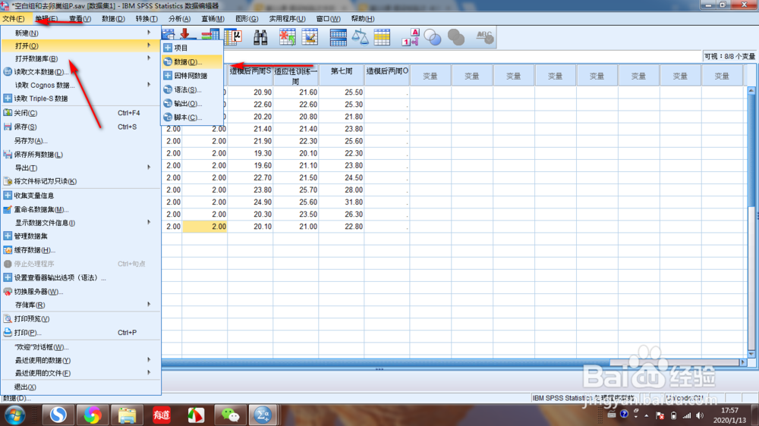759x426 pixels.
Task: Click the Value Labels toolbar icon
Action: pos(411,37)
